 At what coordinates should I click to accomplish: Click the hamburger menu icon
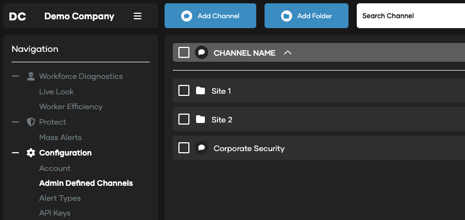pyautogui.click(x=138, y=16)
